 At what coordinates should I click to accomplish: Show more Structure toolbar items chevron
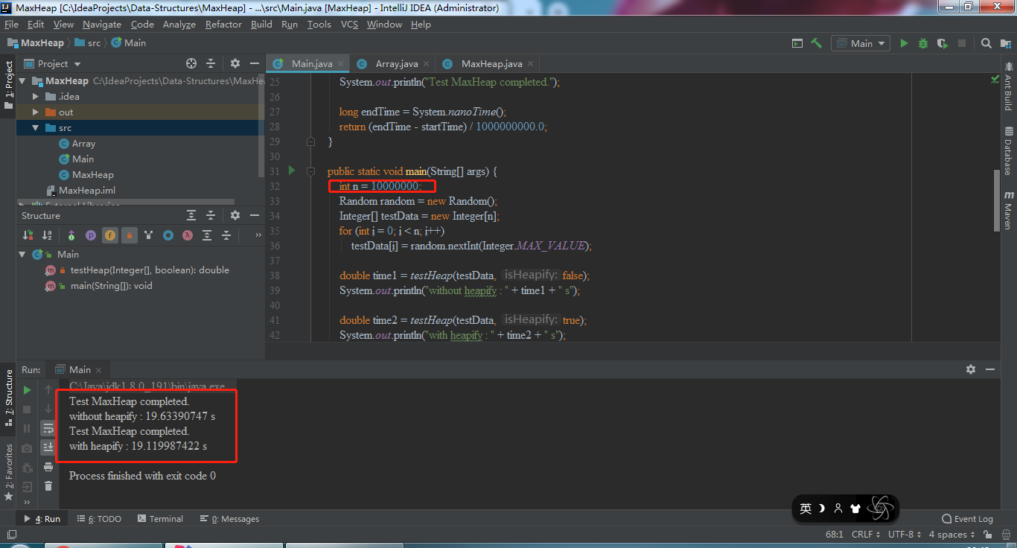258,235
